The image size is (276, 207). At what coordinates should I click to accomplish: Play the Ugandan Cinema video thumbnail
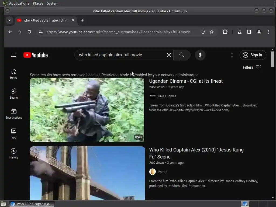point(87,110)
